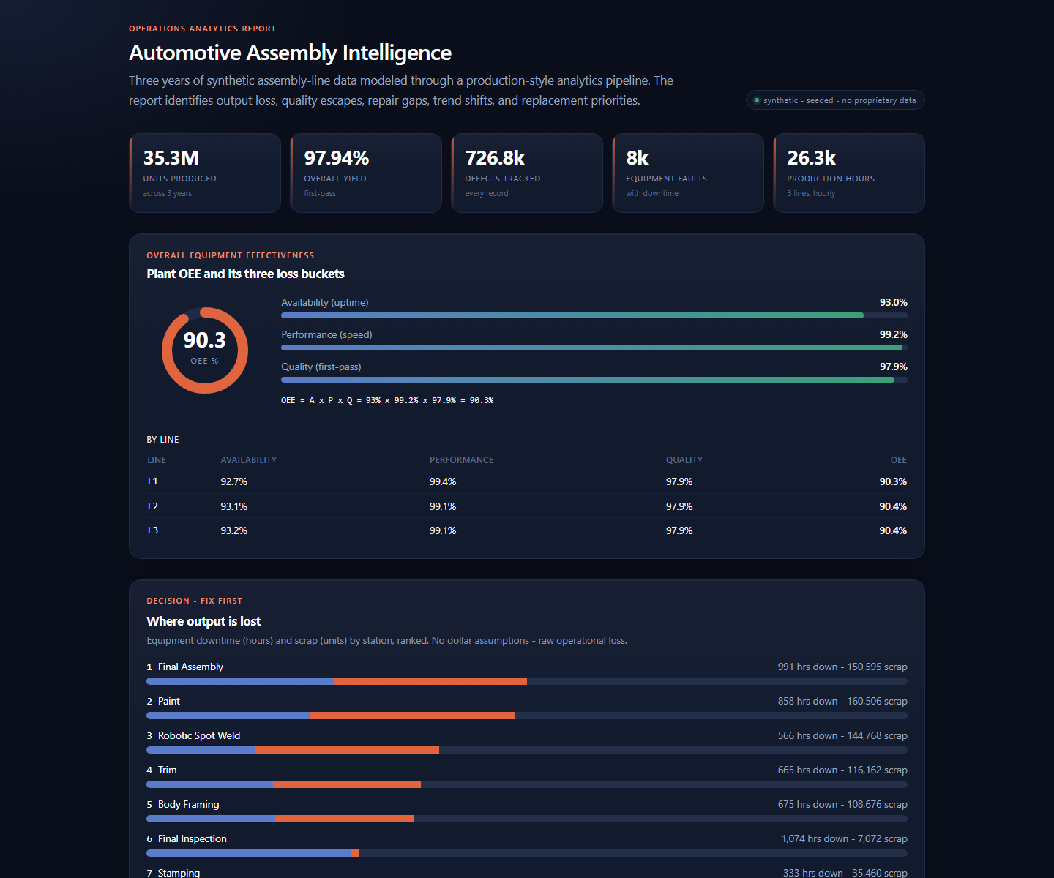Click 991 hrs down - 150,595 scrap text
The image size is (1054, 878).
(x=842, y=667)
